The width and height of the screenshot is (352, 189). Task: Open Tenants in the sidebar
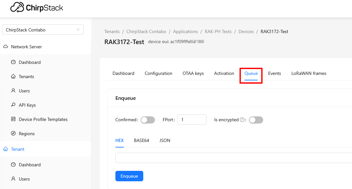26,77
